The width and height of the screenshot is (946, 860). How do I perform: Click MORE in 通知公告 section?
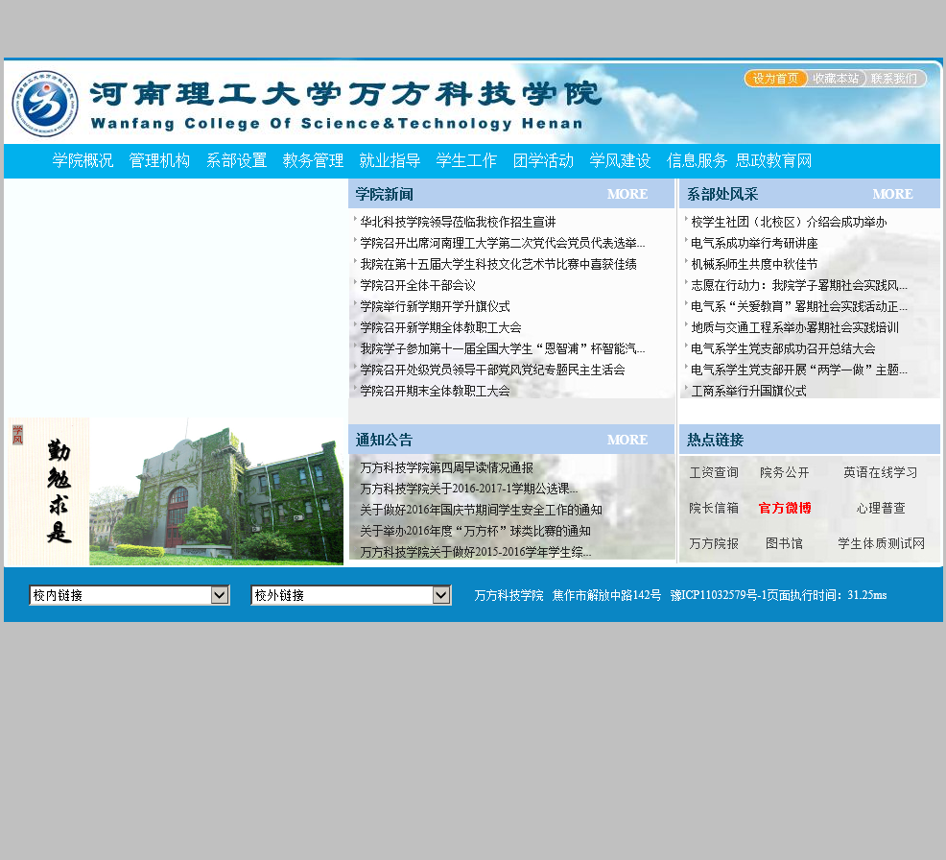[627, 440]
